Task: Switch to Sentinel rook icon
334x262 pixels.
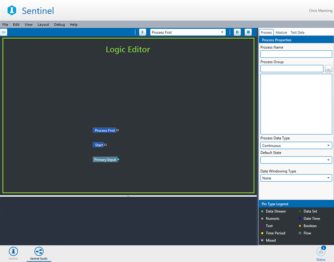Action: [x=13, y=251]
